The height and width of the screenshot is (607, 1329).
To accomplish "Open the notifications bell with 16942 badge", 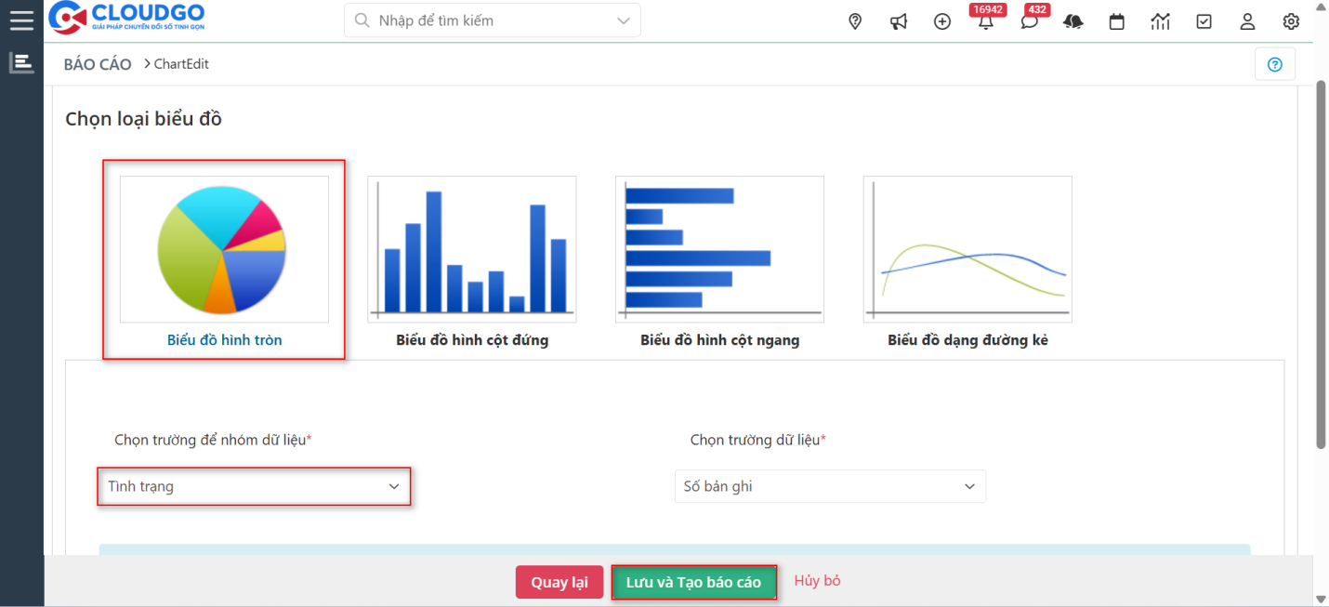I will click(x=985, y=21).
